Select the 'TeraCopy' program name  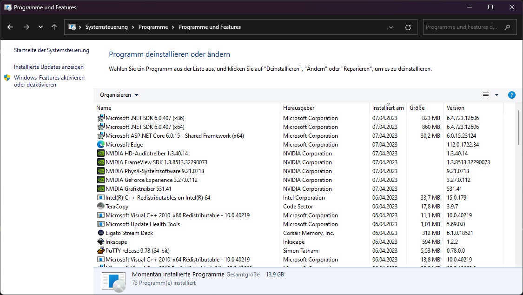[x=117, y=207]
